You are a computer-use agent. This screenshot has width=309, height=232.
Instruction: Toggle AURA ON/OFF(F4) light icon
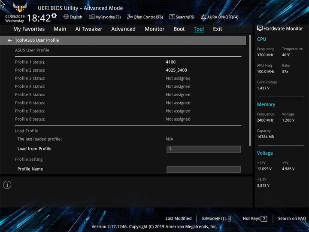(203, 17)
